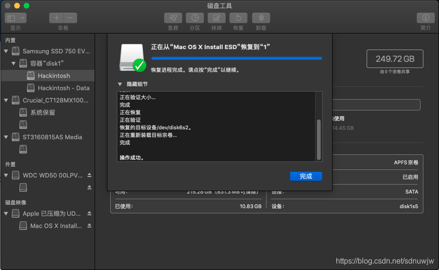
Task: Select the Mac OS X Install volume
Action: click(48, 226)
